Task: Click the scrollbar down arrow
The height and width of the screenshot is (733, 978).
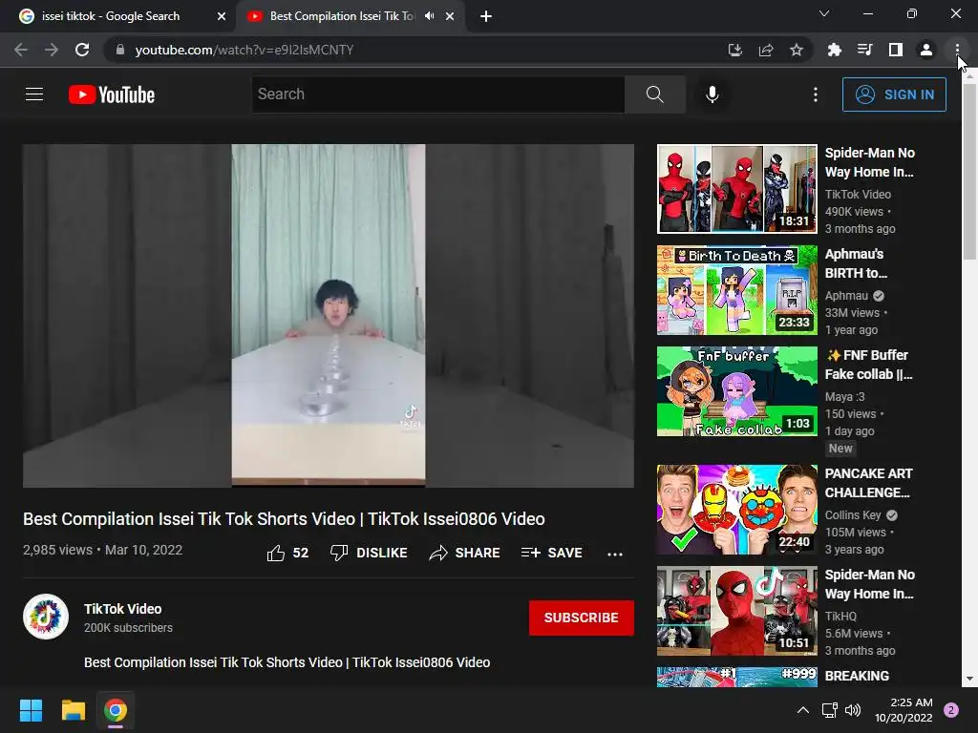Action: coord(969,679)
